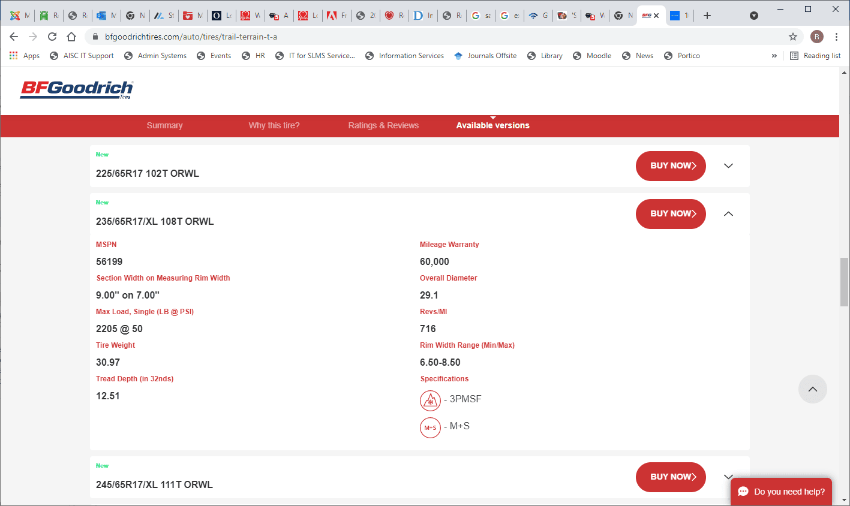
Task: Open the Information Services bookmark
Action: [405, 56]
